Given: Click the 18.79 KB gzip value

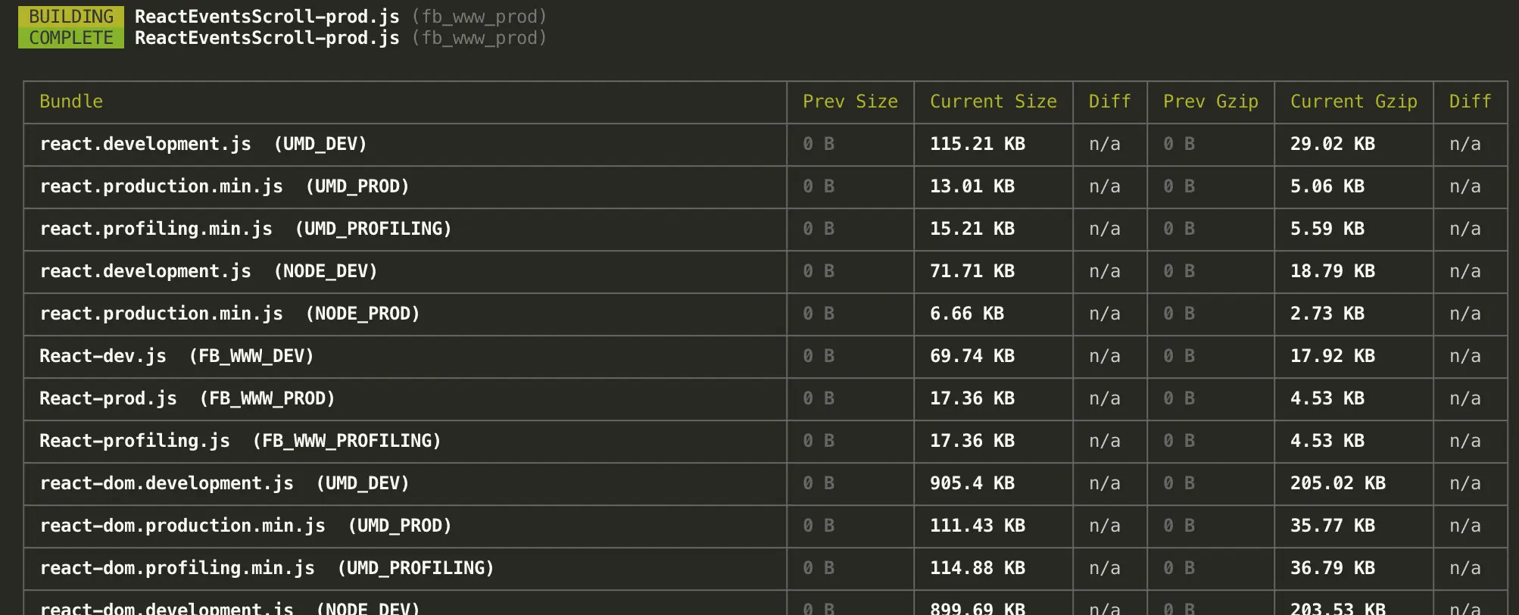Looking at the screenshot, I should 1333,271.
